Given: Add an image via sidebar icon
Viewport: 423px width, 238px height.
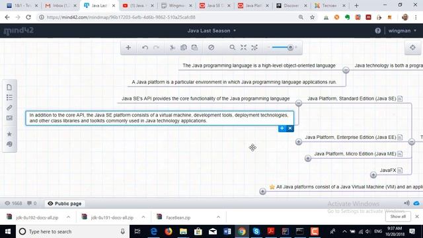Looking at the screenshot, I should pyautogui.click(x=9, y=118).
